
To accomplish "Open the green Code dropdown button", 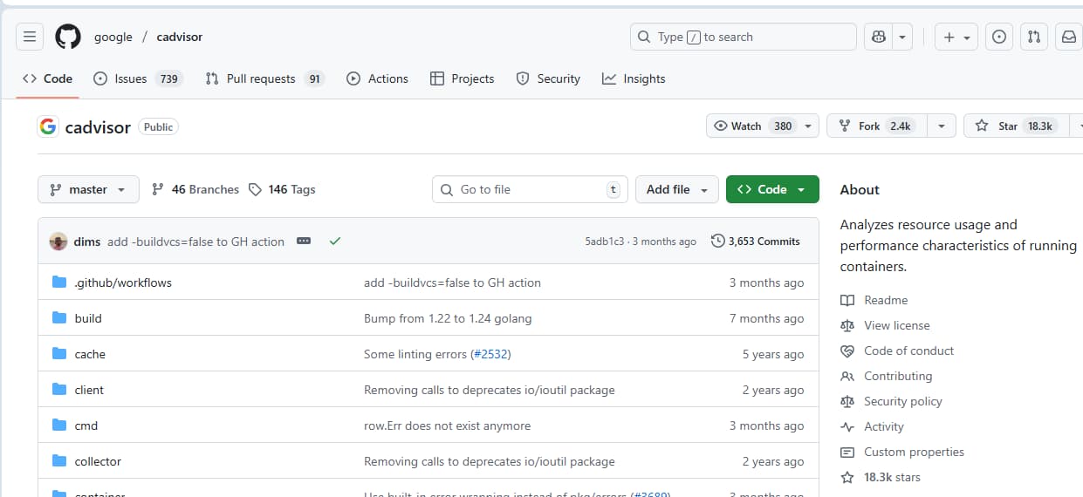I will [x=772, y=189].
